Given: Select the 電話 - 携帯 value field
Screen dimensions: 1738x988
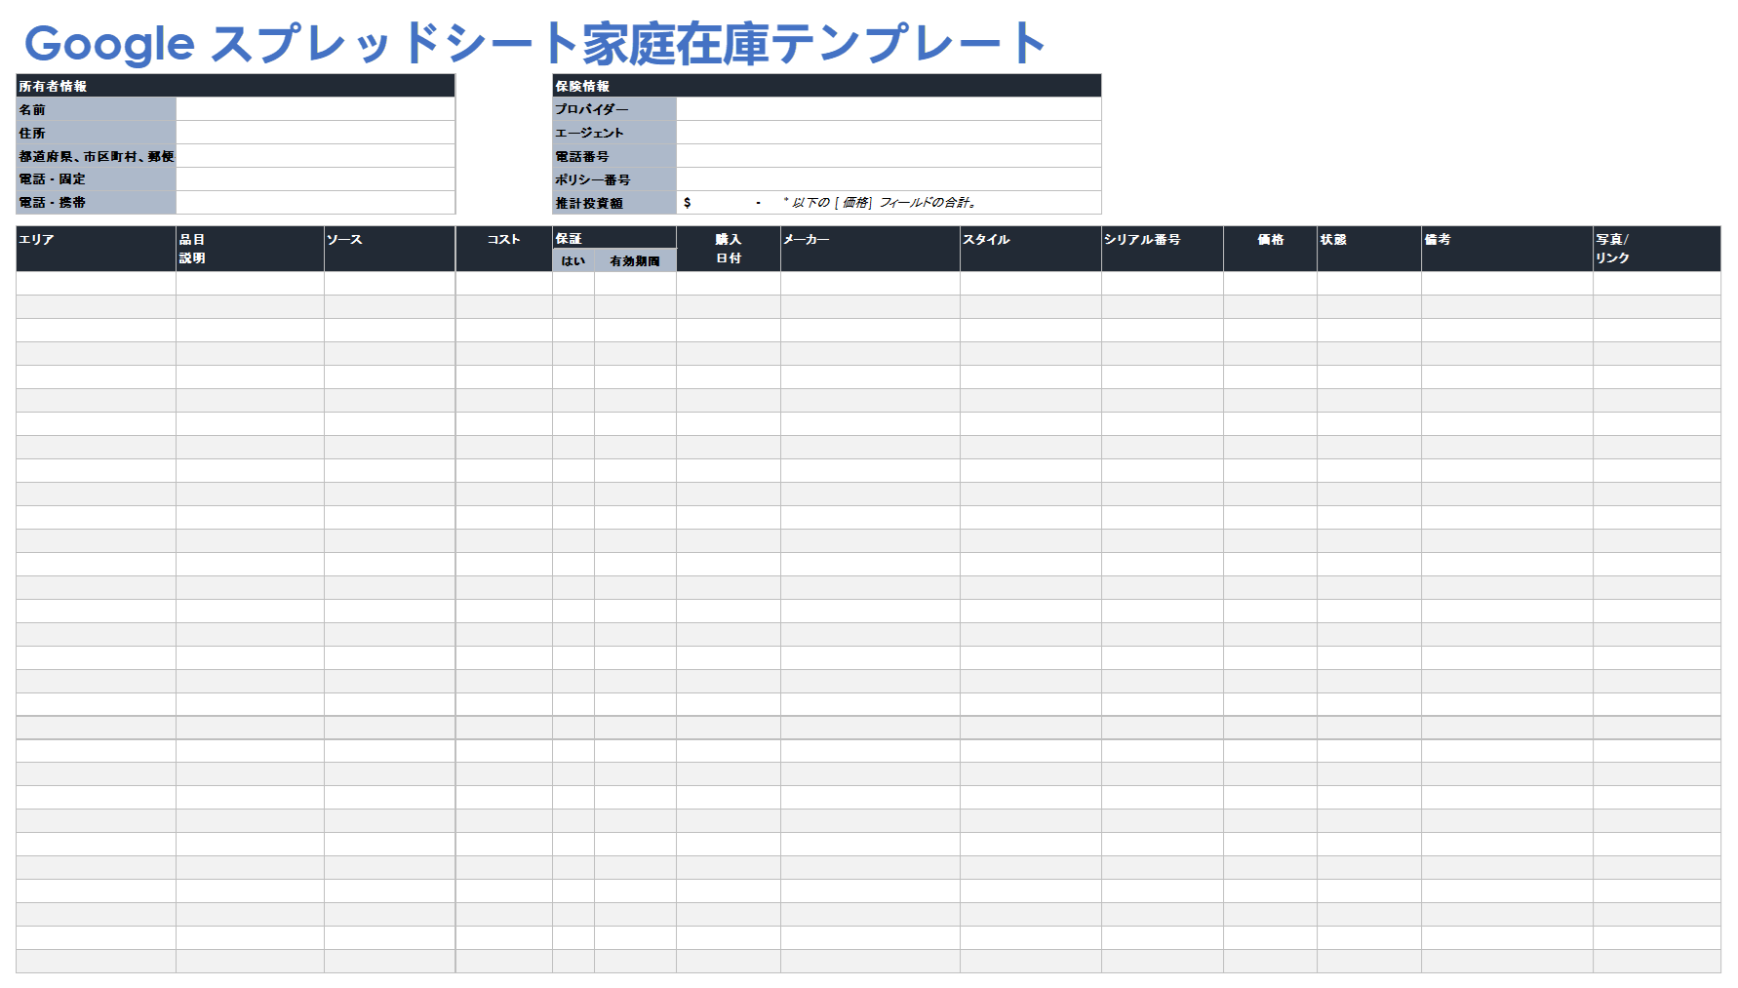Looking at the screenshot, I should tap(315, 203).
